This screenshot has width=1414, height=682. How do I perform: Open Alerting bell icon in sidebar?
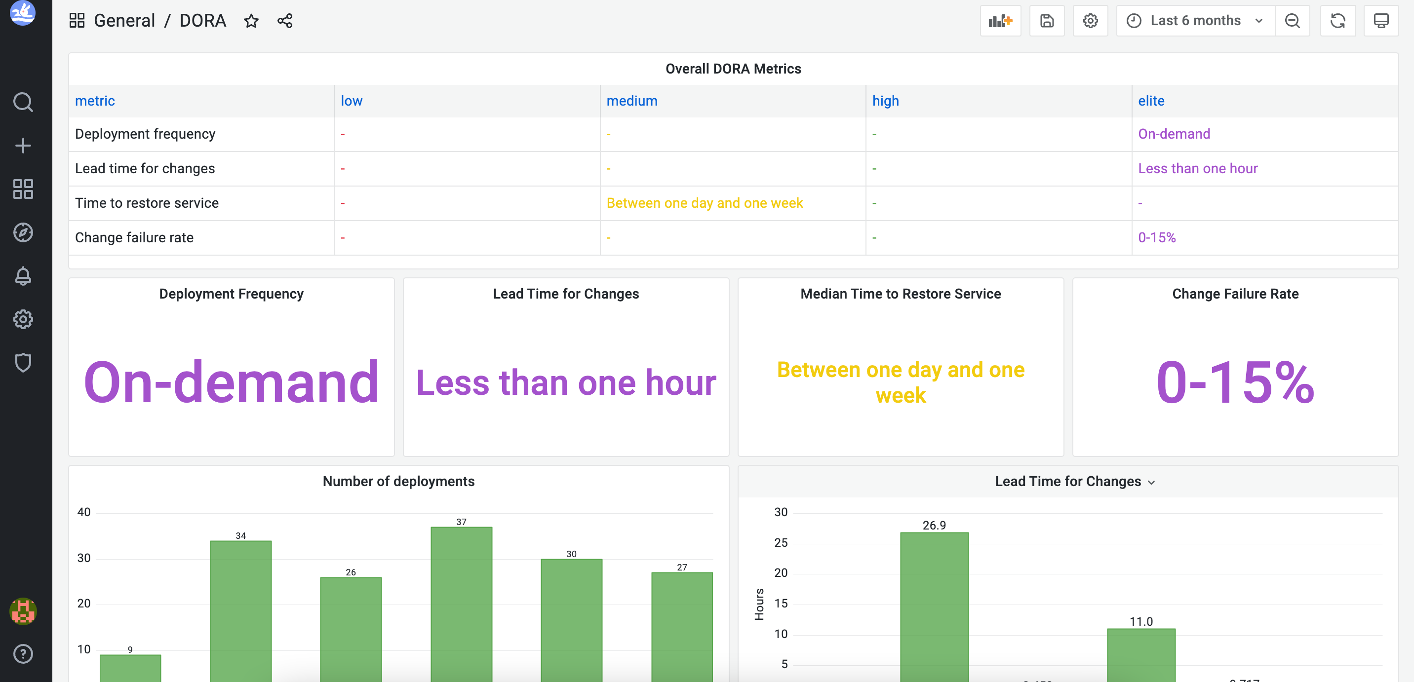(x=23, y=275)
